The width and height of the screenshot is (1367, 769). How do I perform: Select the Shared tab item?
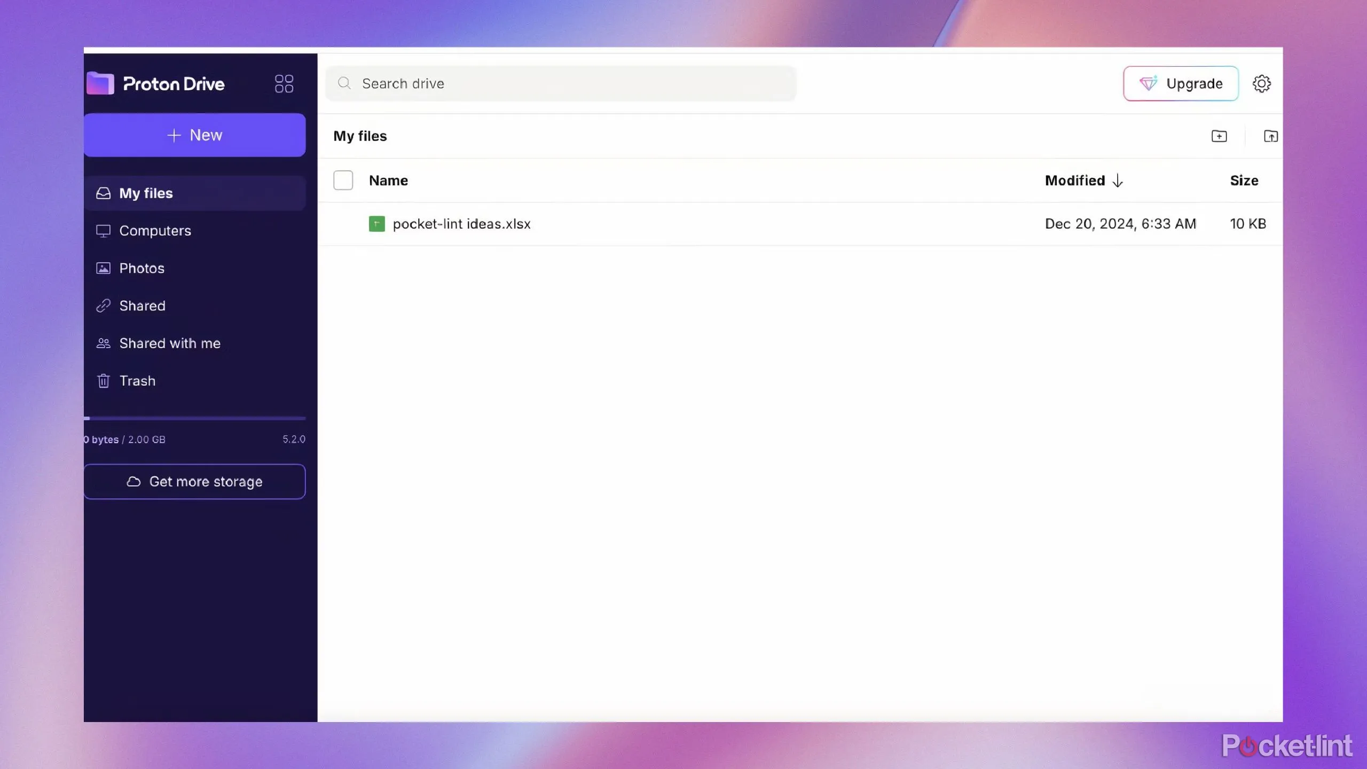[x=142, y=306]
